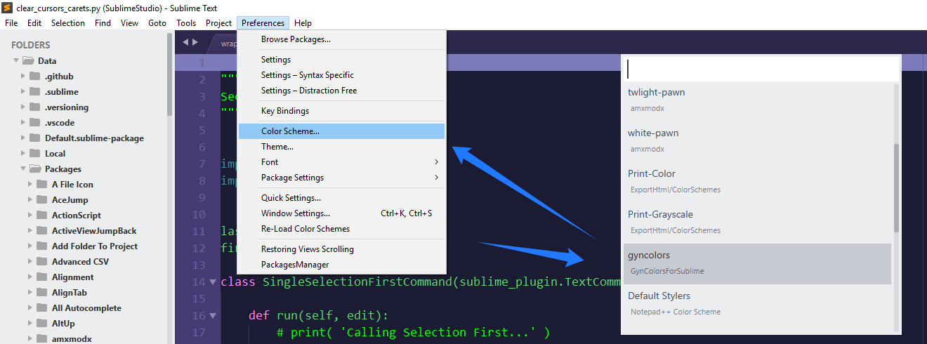Click the tab-history right arrow icon

(x=195, y=42)
